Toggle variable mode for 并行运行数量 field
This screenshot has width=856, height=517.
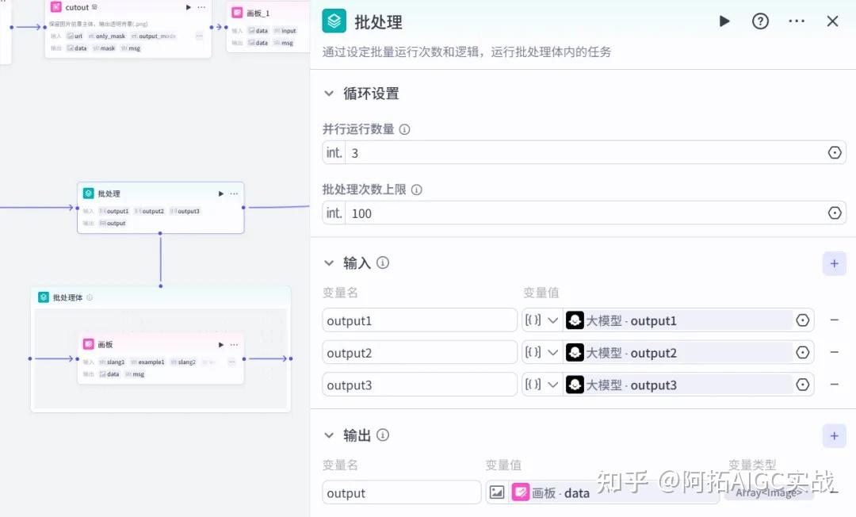click(x=834, y=152)
